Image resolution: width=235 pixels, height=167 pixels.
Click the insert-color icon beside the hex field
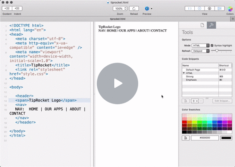click(186, 138)
